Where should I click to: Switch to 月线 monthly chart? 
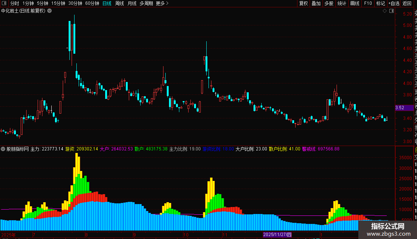point(132,3)
